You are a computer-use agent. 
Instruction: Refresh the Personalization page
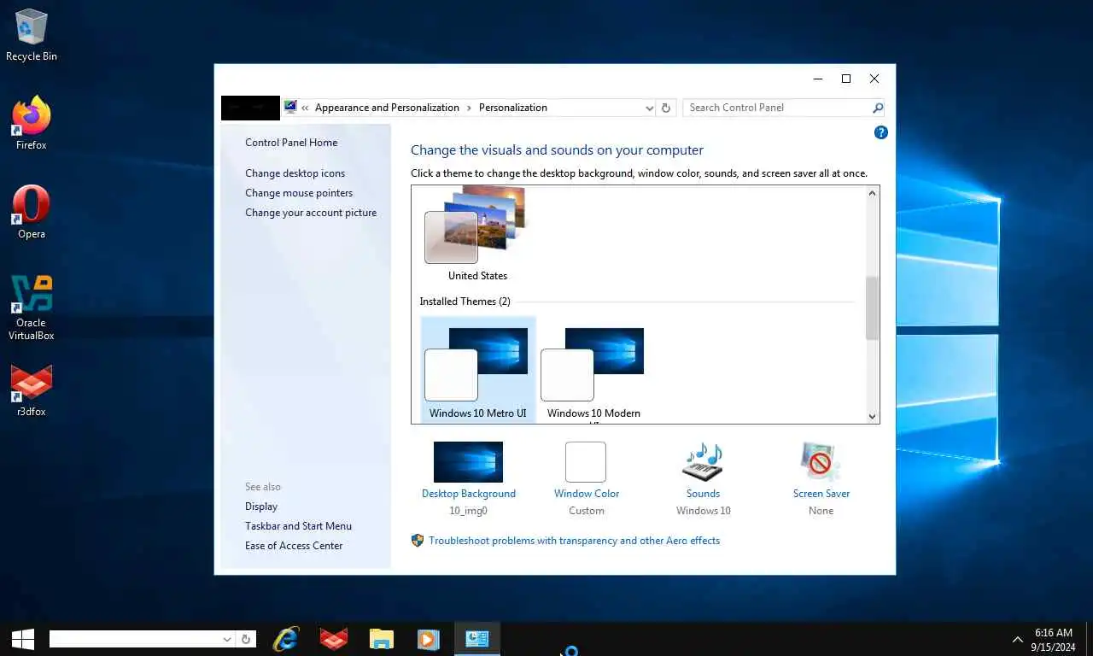tap(666, 108)
